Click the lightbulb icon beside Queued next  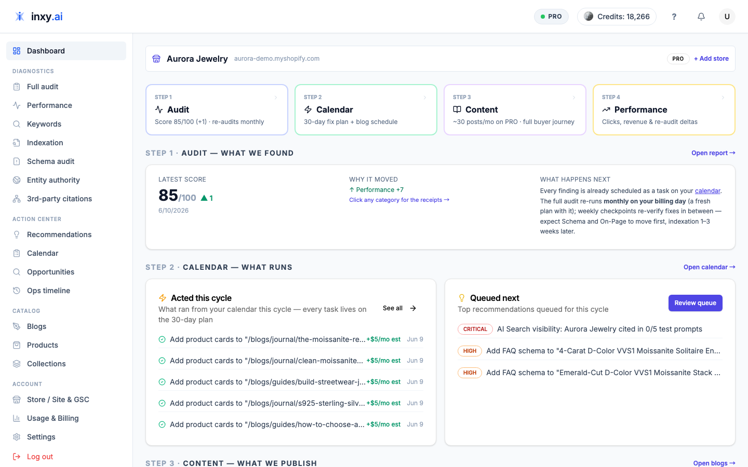point(462,298)
